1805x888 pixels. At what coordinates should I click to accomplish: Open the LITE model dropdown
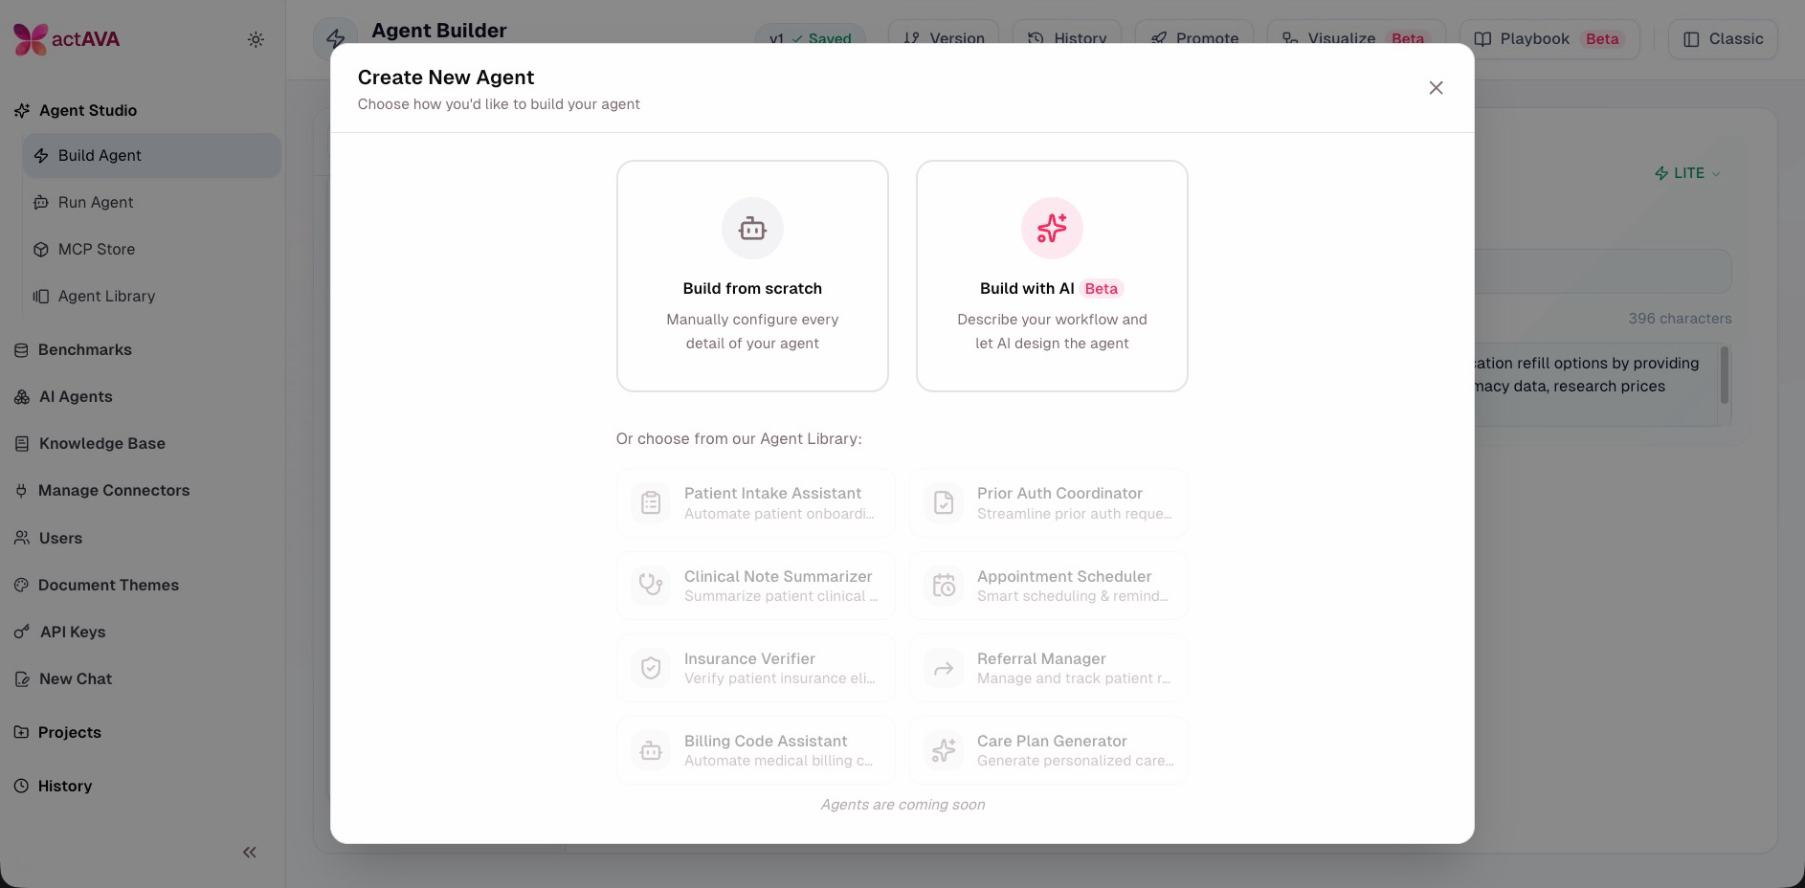1687,173
